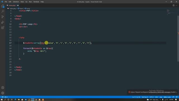Click index.php in the breadcrumb
Image resolution: width=179 pixels, height=101 pixels.
click(13, 9)
